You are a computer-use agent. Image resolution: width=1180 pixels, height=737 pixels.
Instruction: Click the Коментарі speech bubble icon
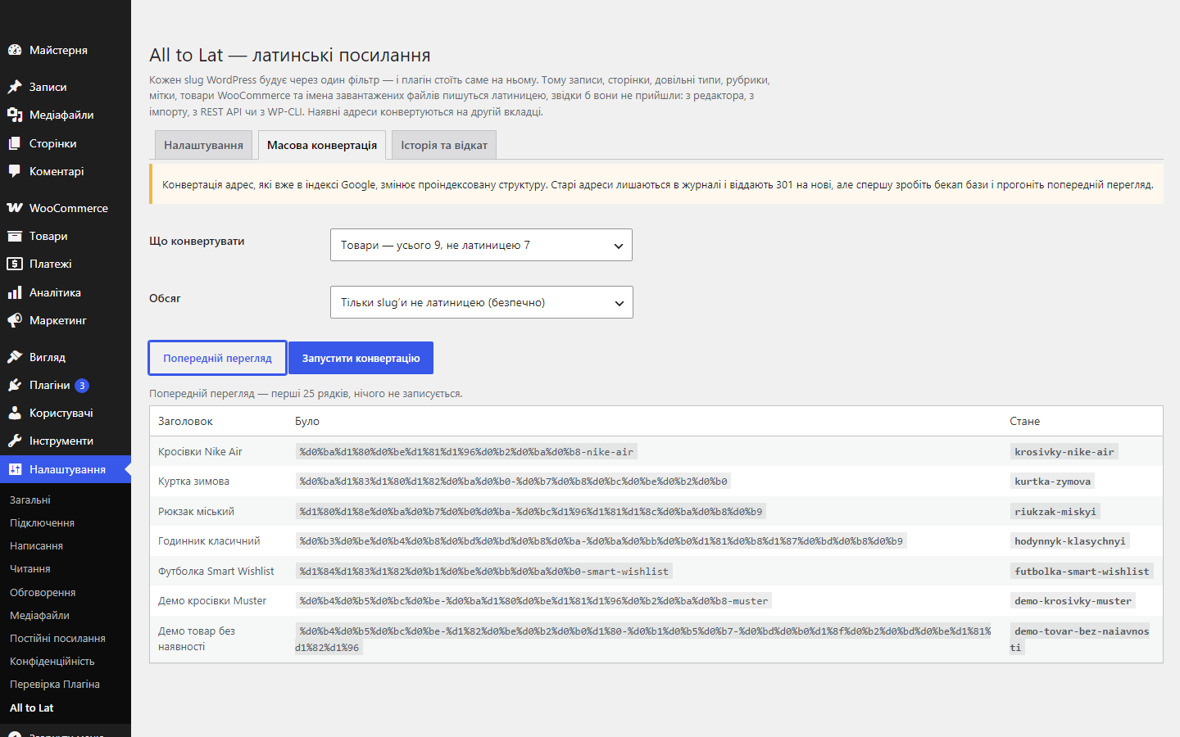click(x=15, y=171)
